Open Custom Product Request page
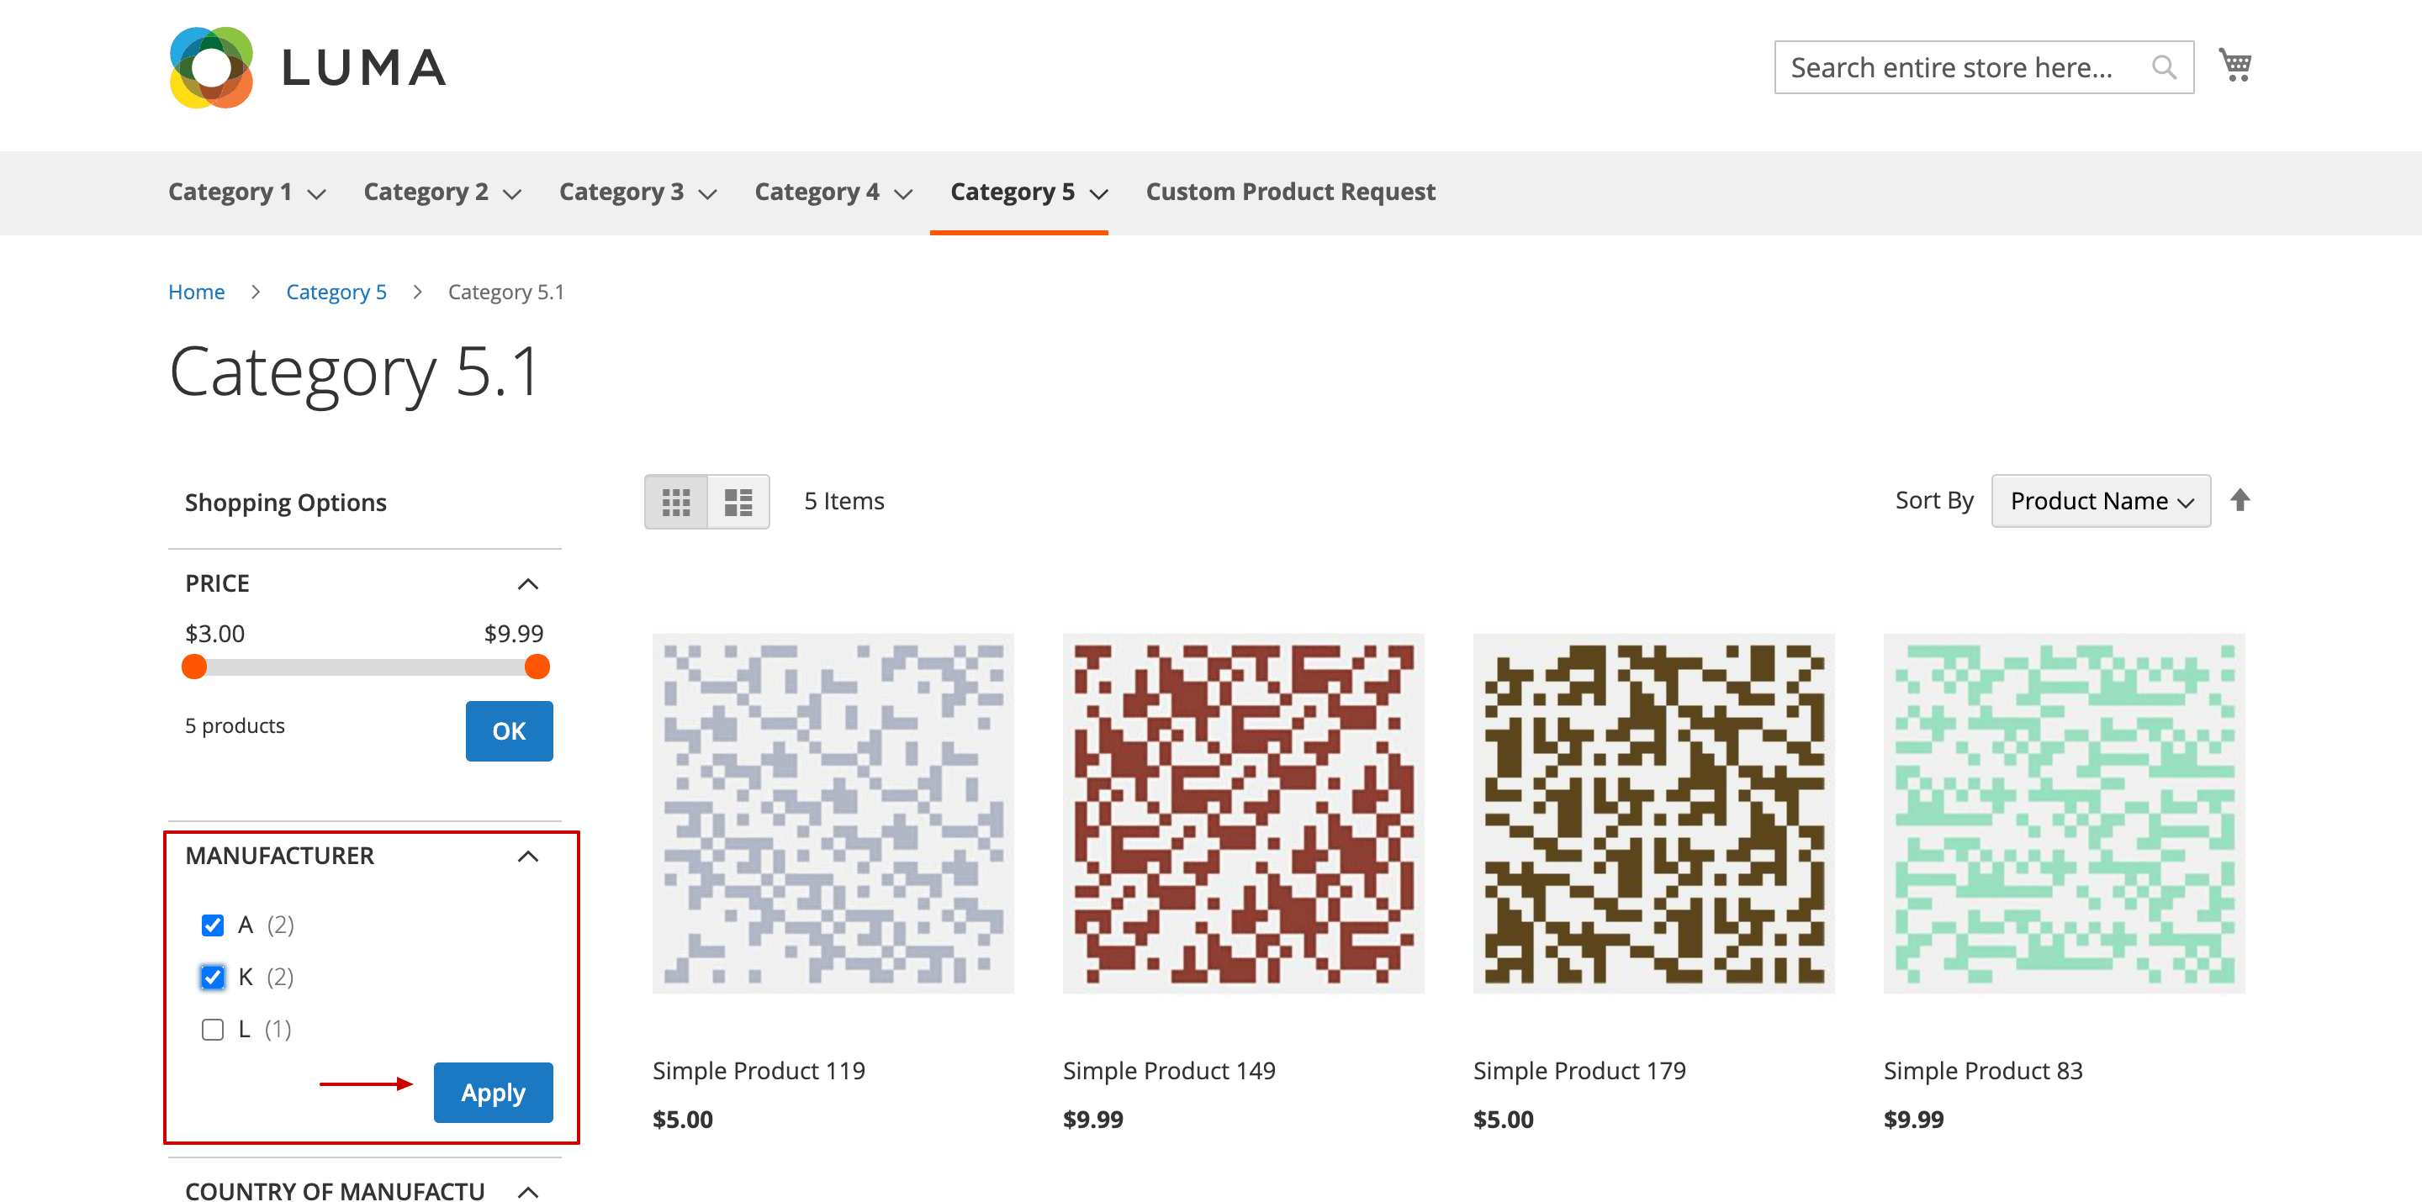Screen dimensions: 2422x1202 (1290, 192)
